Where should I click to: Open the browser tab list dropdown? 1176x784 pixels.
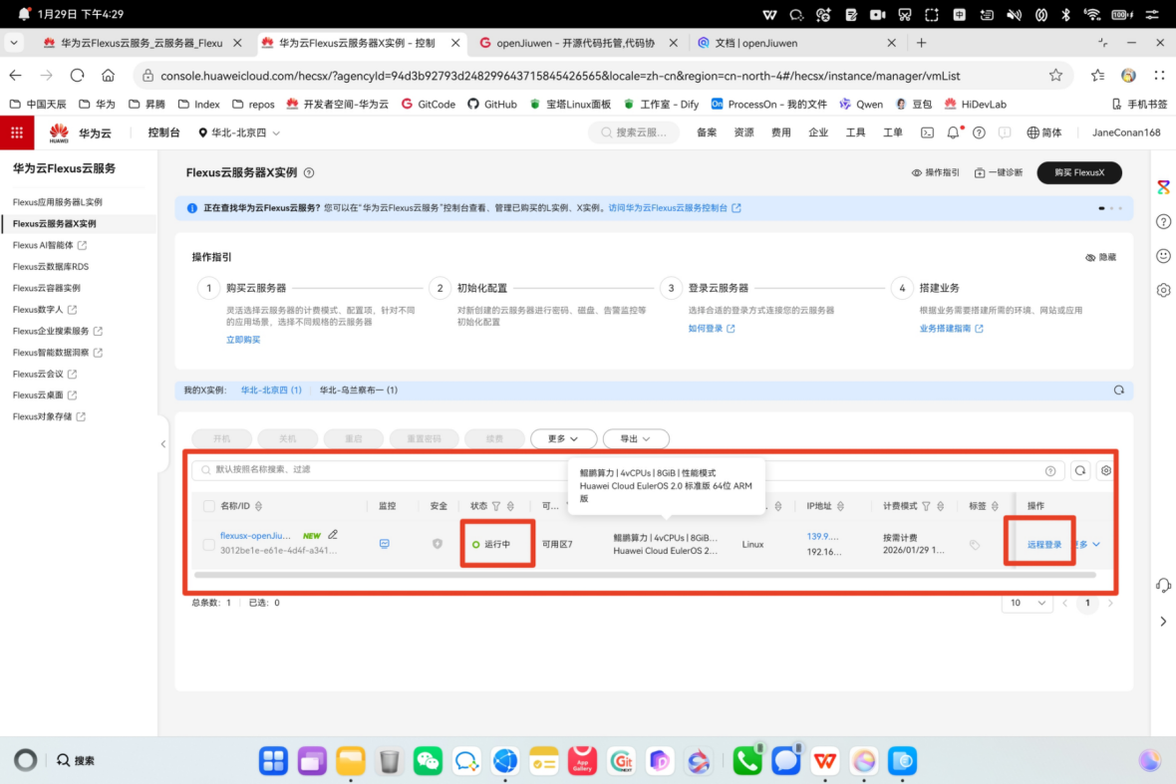(14, 43)
